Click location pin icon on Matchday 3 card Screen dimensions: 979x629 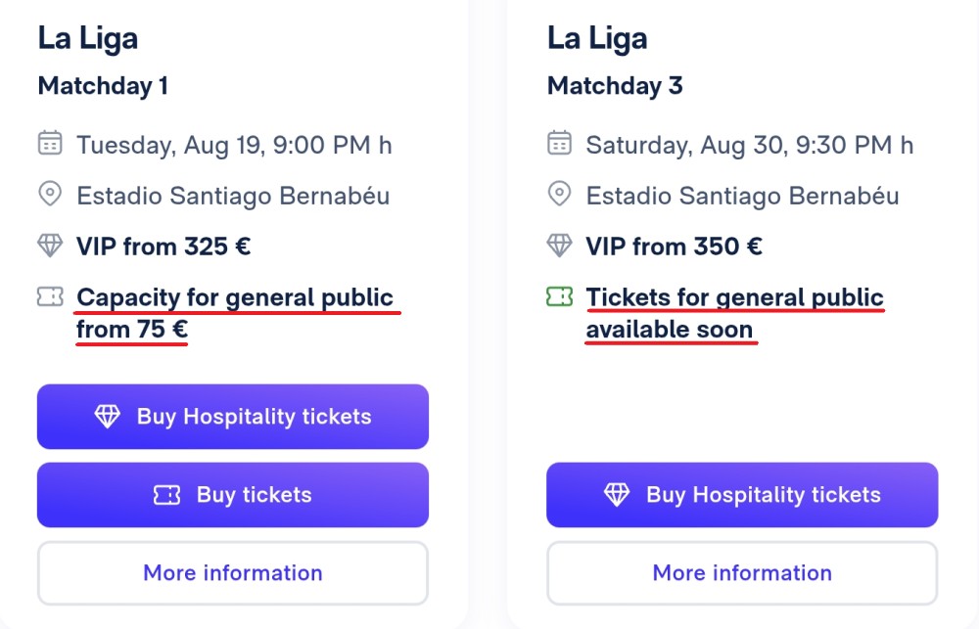pyautogui.click(x=559, y=194)
